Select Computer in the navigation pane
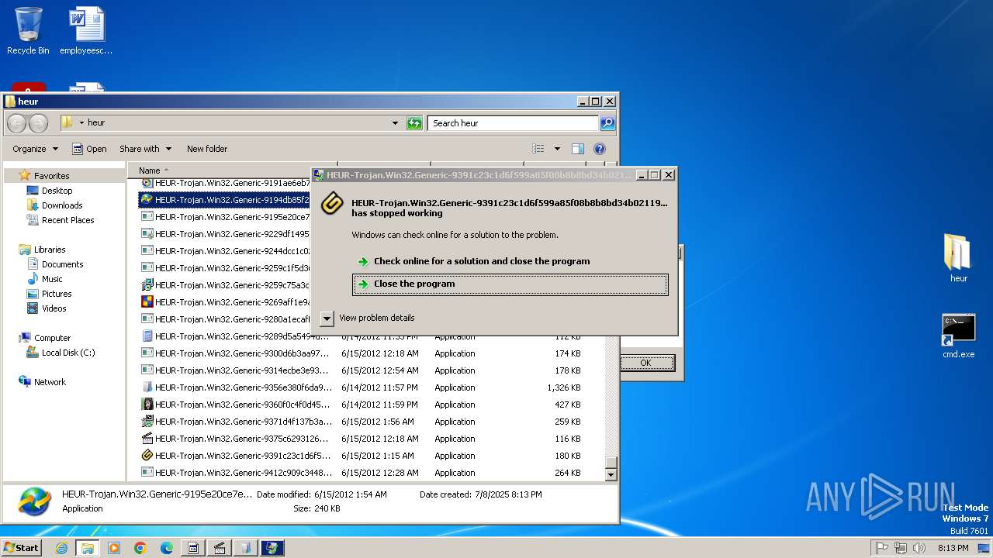 pos(52,338)
